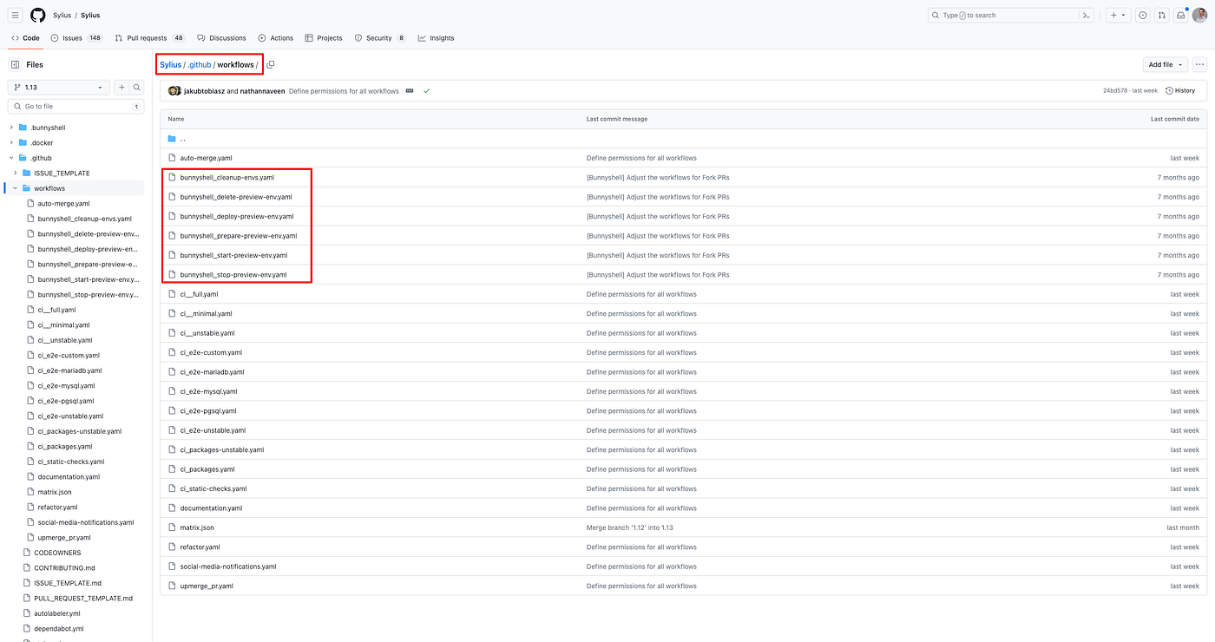Image resolution: width=1215 pixels, height=642 pixels.
Task: Open the user profile avatar menu
Action: pyautogui.click(x=1200, y=15)
